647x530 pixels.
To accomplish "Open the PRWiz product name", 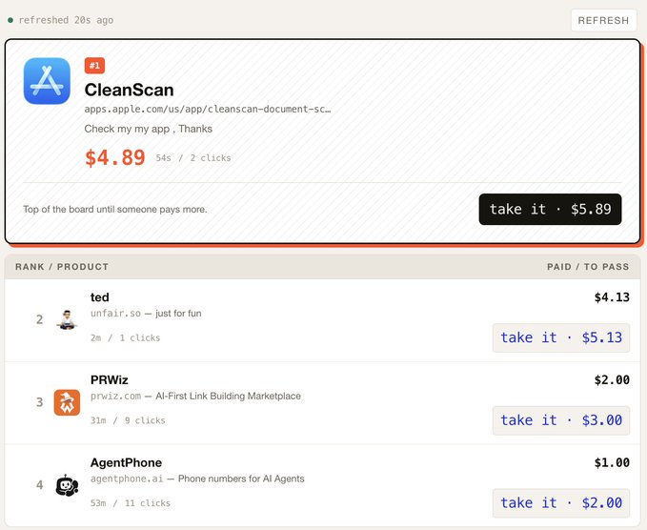I will [110, 379].
